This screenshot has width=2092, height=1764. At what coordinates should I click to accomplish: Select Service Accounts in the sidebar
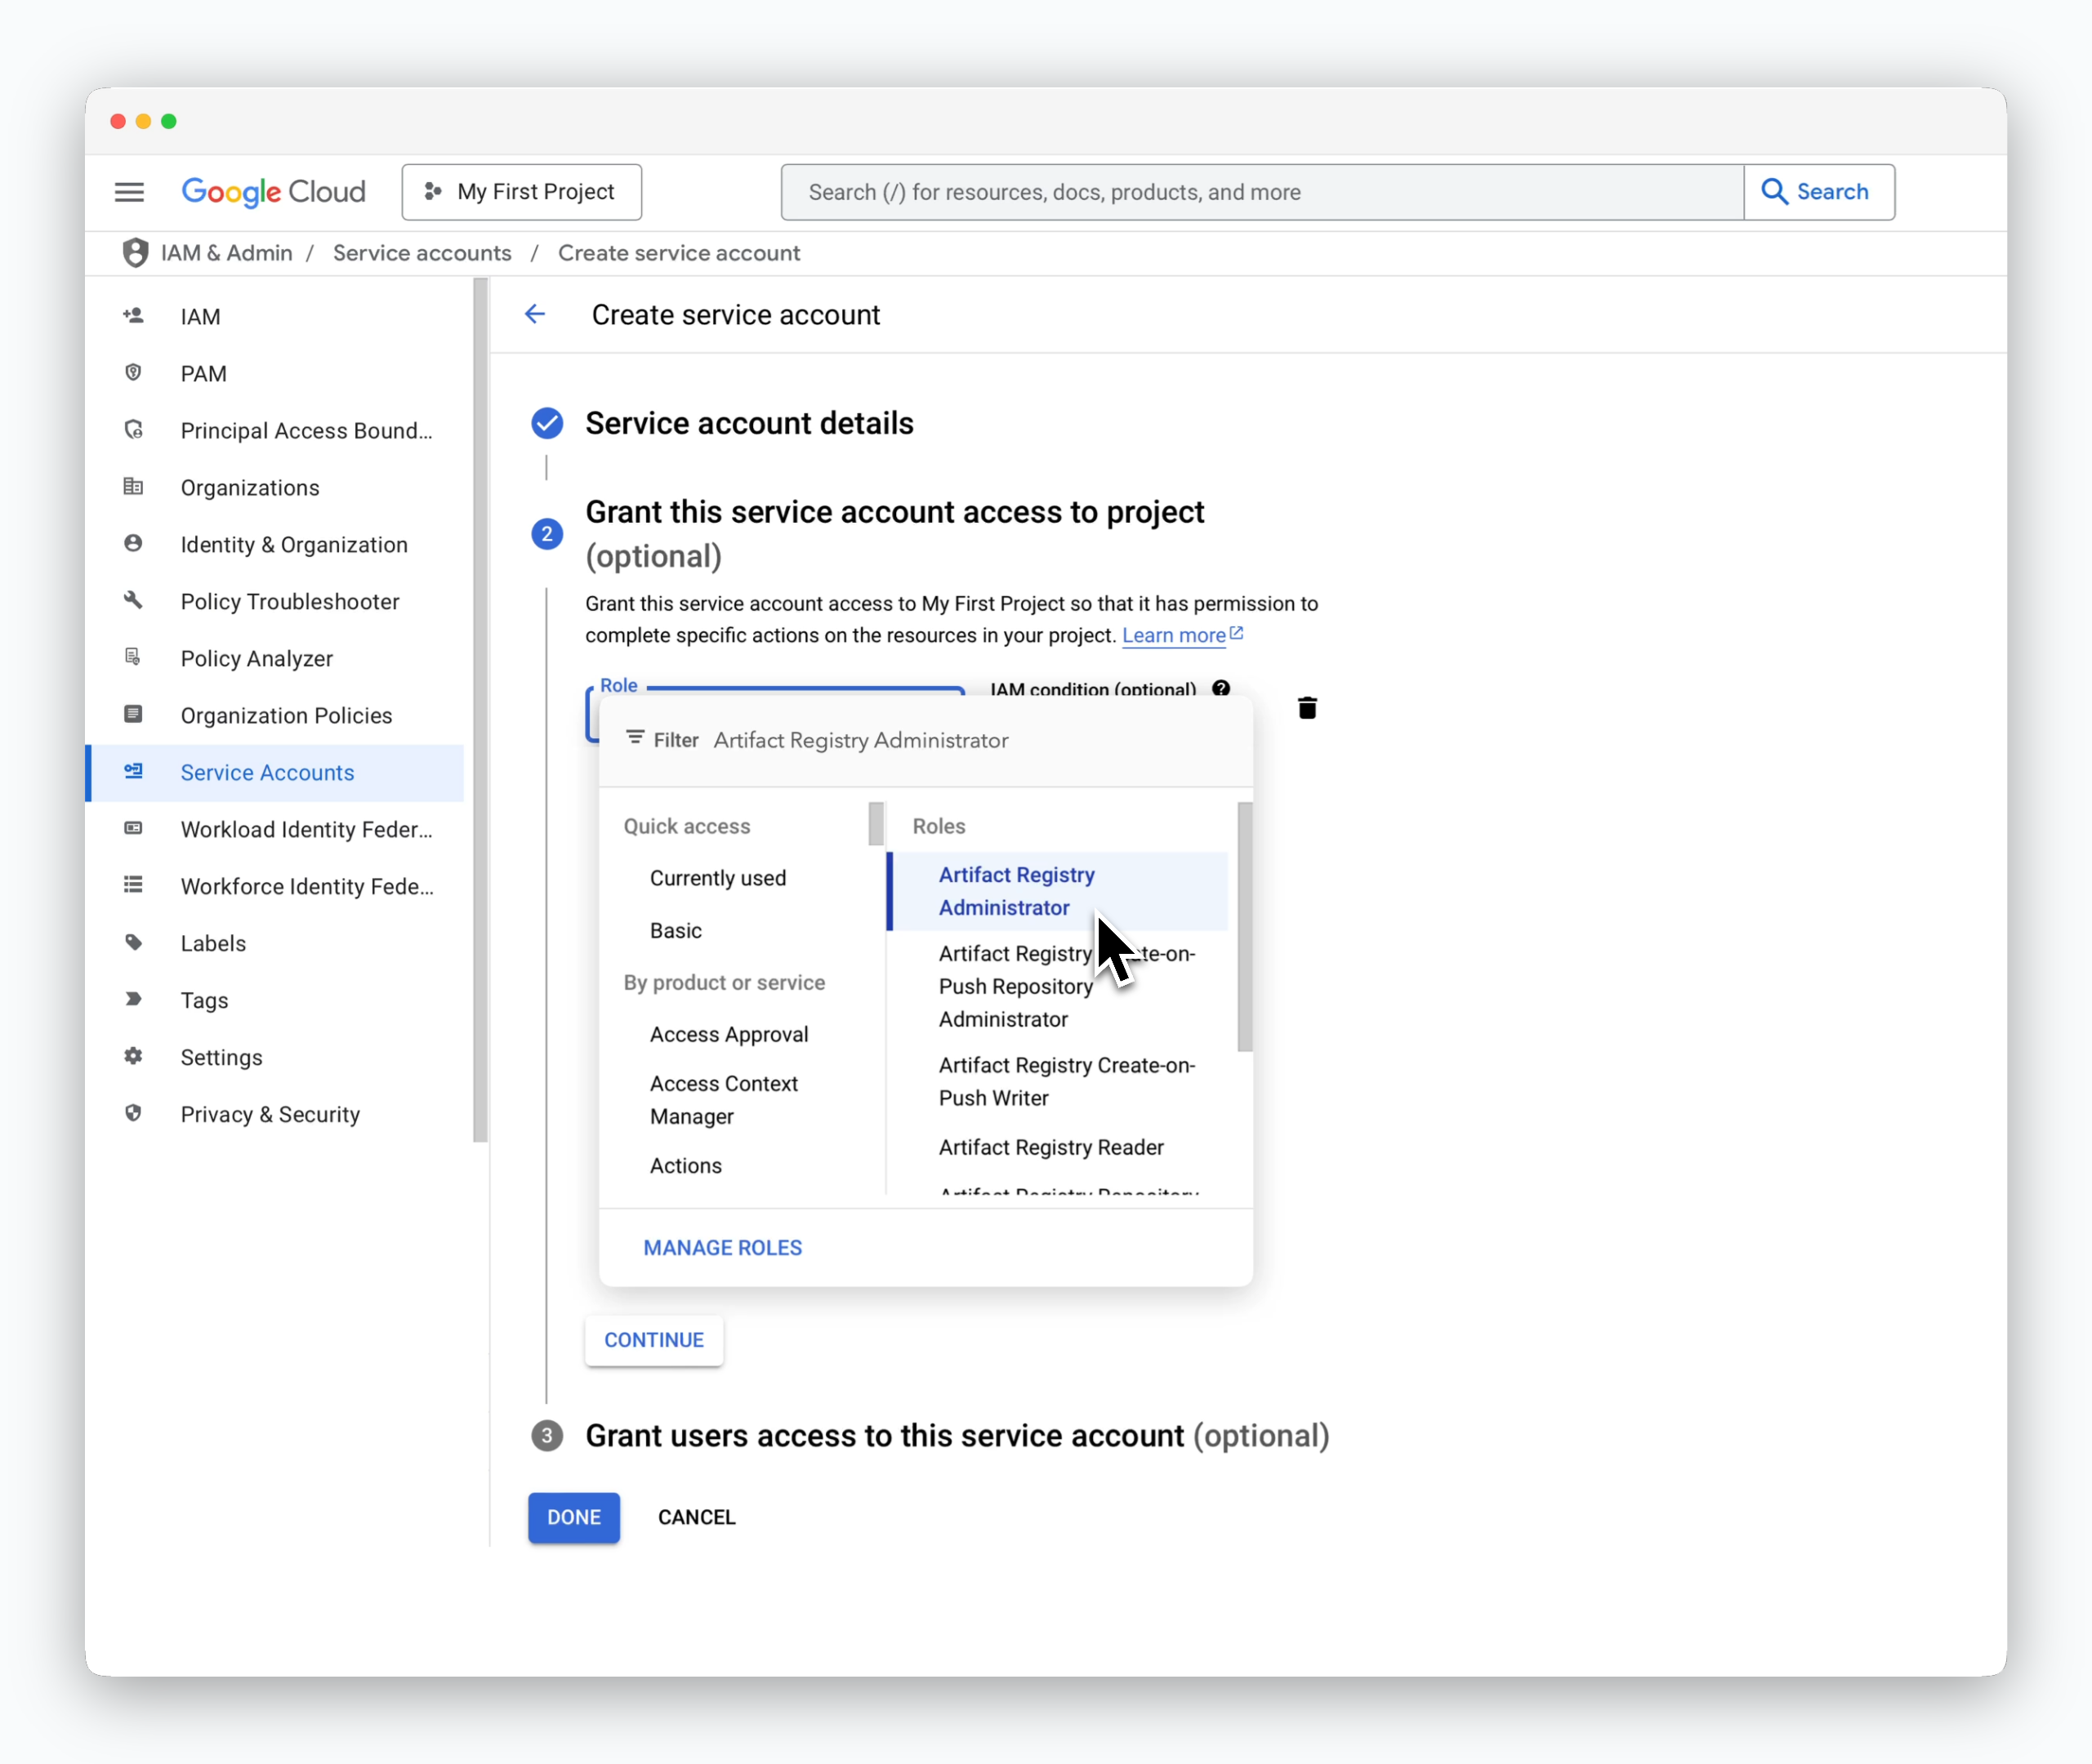point(275,772)
